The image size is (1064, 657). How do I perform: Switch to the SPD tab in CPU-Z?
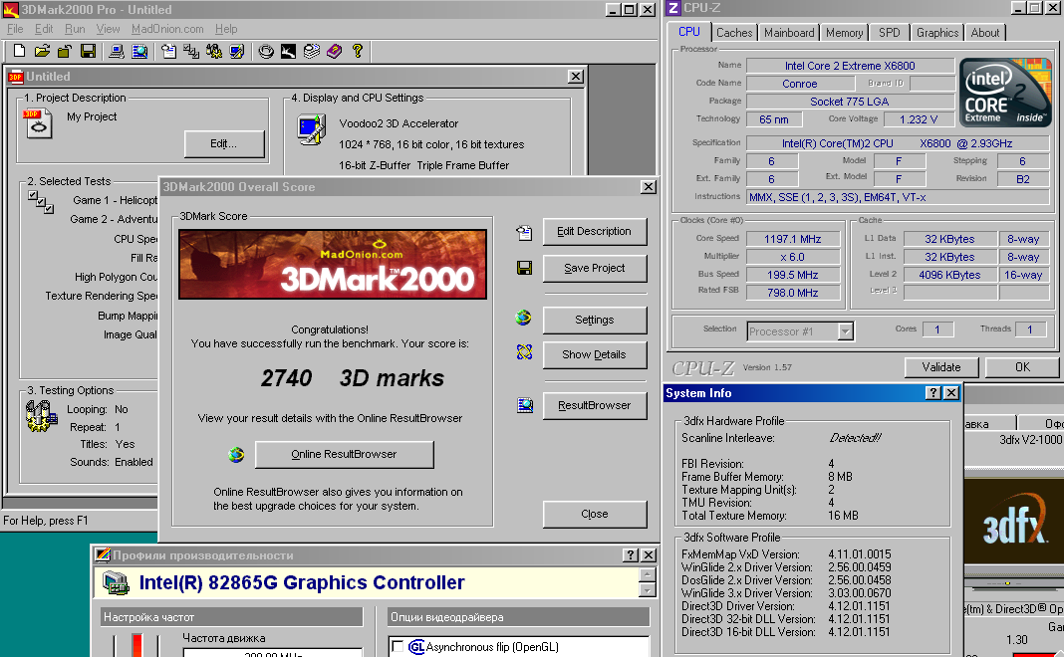(889, 33)
